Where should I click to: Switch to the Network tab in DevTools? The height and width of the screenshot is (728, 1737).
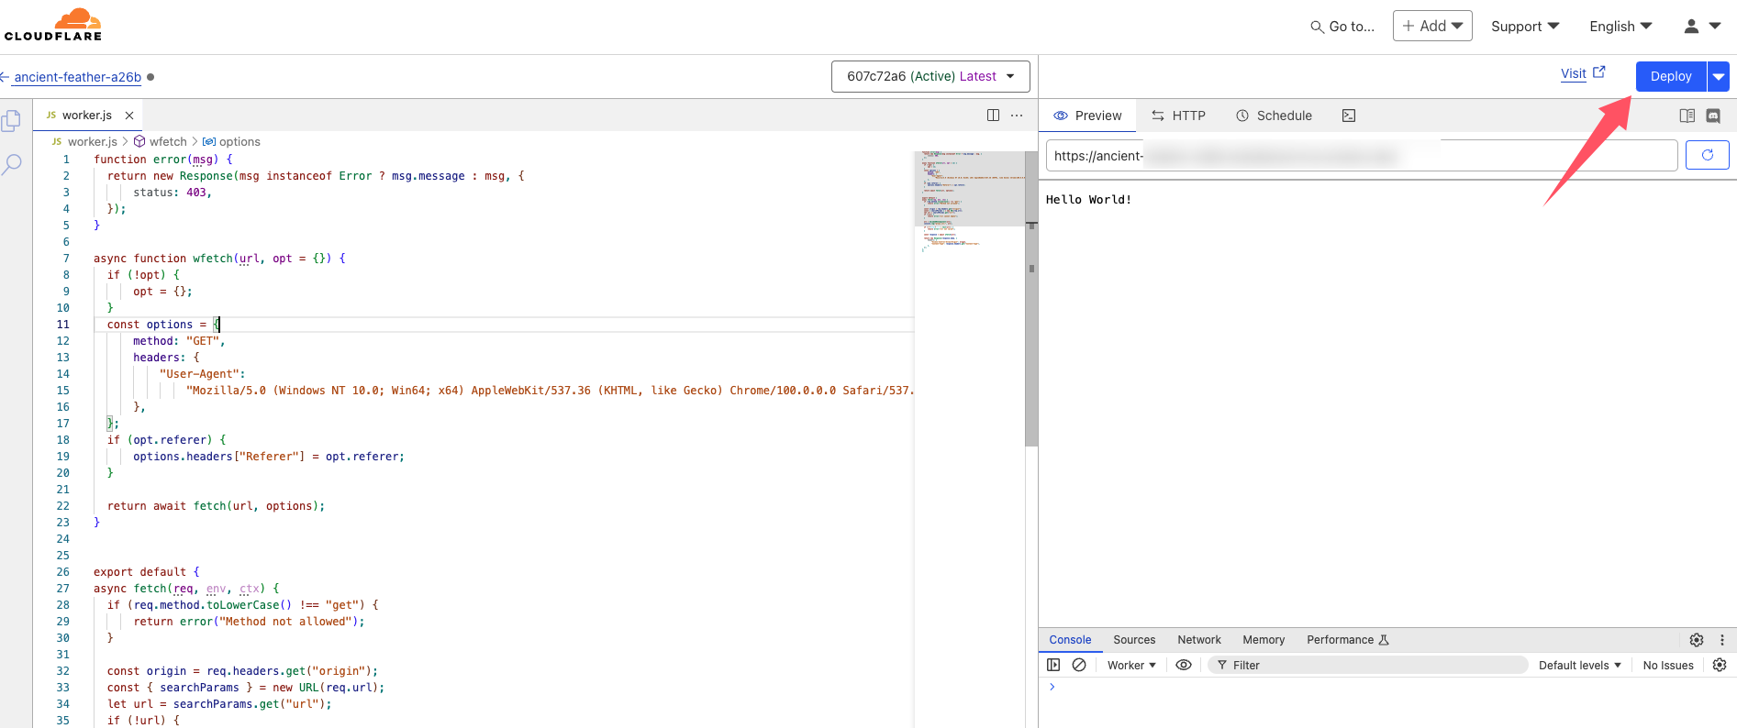(1198, 640)
